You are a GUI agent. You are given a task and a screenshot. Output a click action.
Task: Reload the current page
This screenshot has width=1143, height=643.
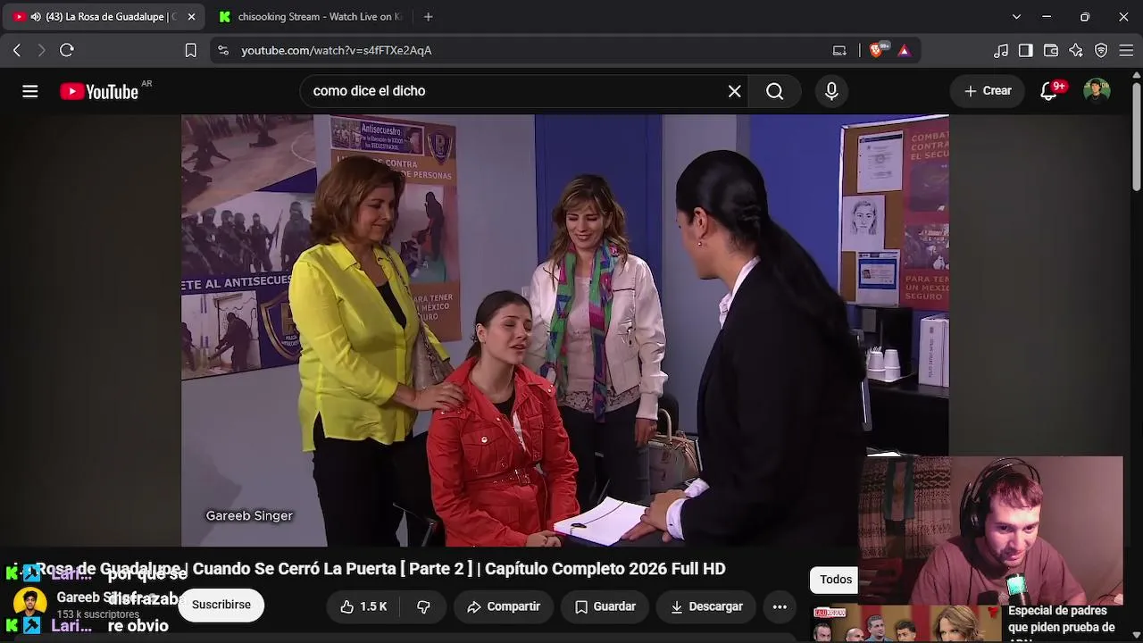pyautogui.click(x=67, y=50)
